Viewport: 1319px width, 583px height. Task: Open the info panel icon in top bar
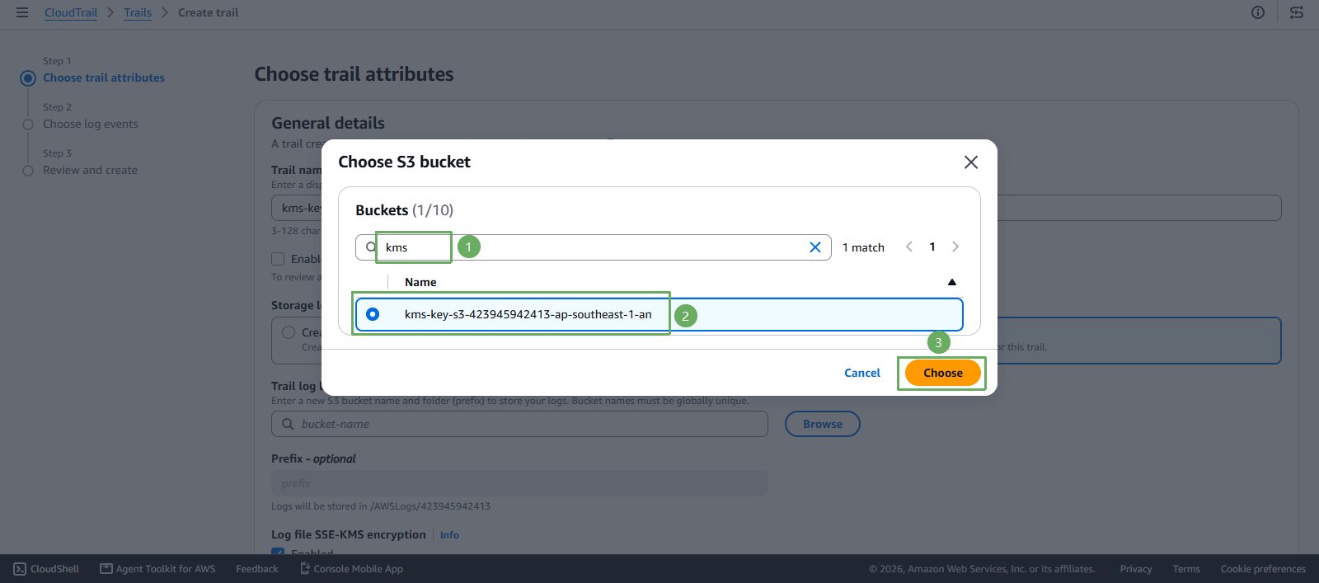click(x=1258, y=12)
